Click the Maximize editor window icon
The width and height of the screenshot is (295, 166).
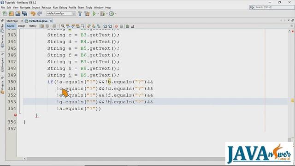(x=292, y=20)
